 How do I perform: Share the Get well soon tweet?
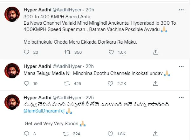(x=156, y=134)
